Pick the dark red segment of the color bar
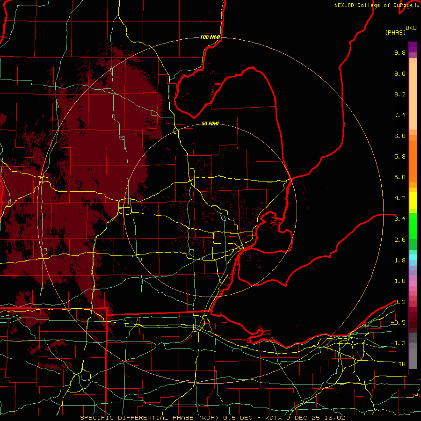421x421 pixels. tap(413, 319)
